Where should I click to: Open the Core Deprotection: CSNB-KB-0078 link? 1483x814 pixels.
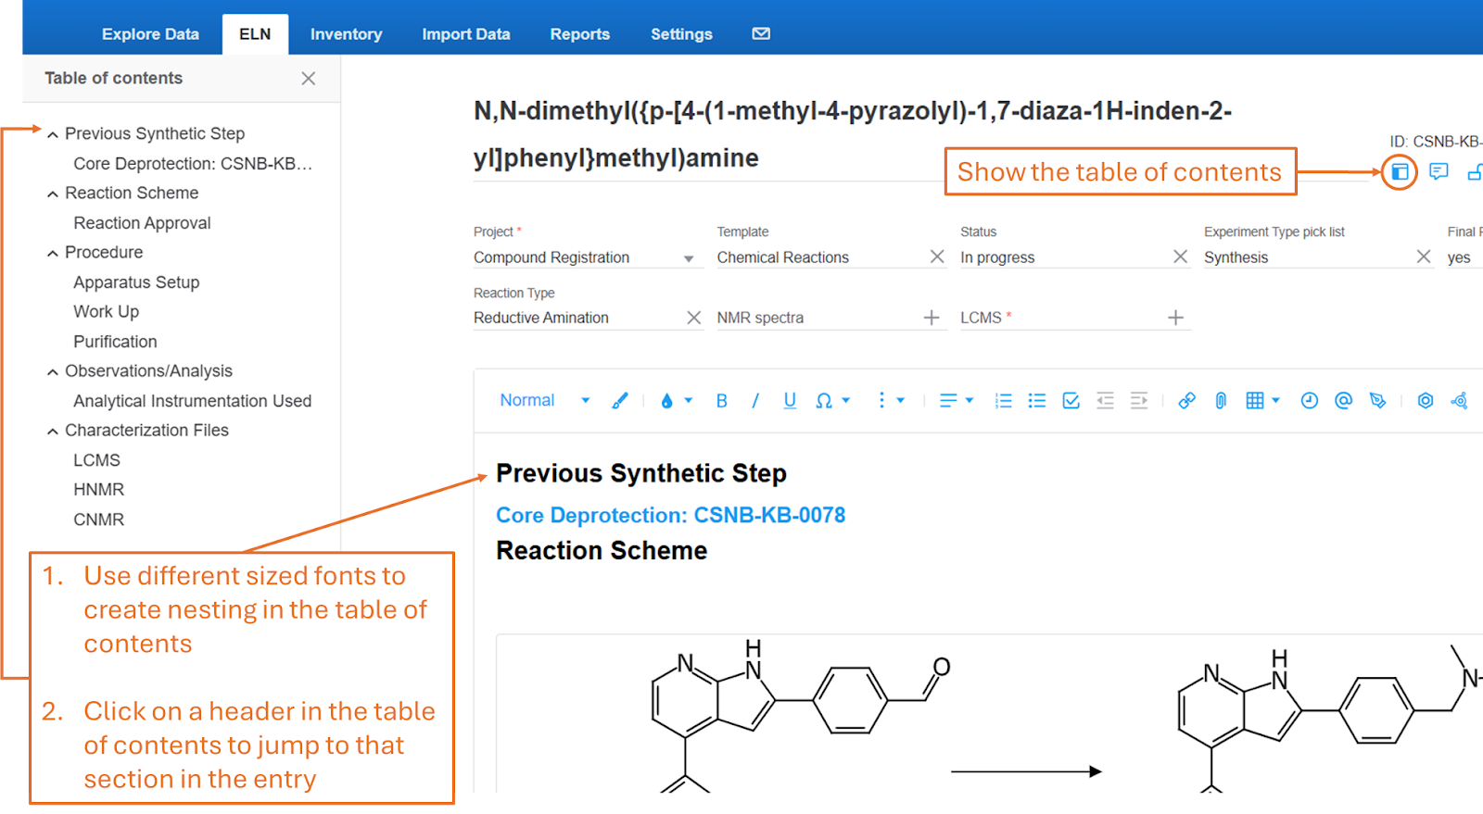click(670, 515)
